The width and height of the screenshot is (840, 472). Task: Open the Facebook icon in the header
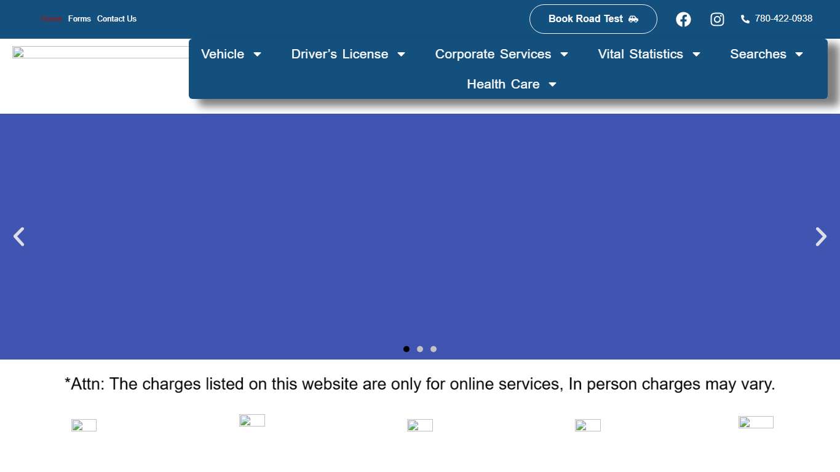pos(683,19)
